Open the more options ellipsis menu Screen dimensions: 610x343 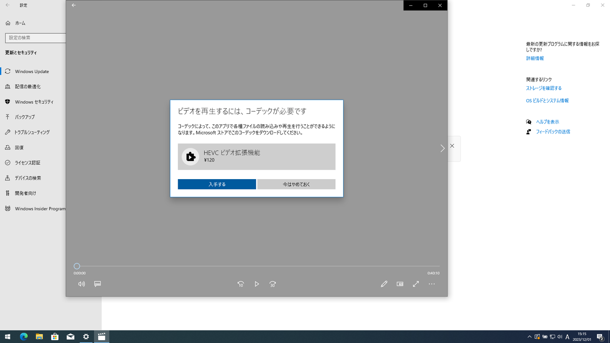(x=432, y=284)
